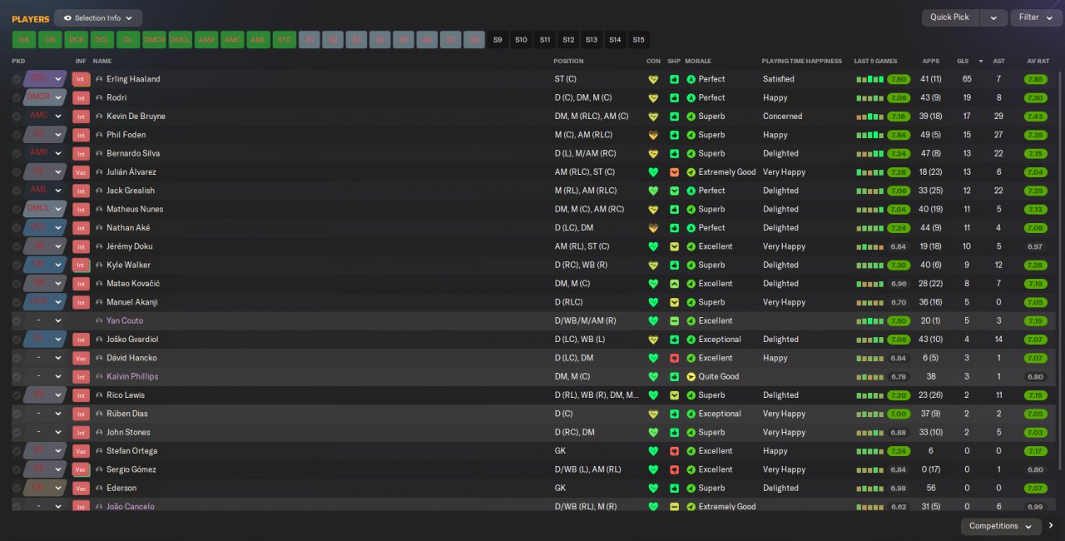Open AML position dropdown for Jack Grealish
This screenshot has height=541, width=1065.
pos(45,191)
